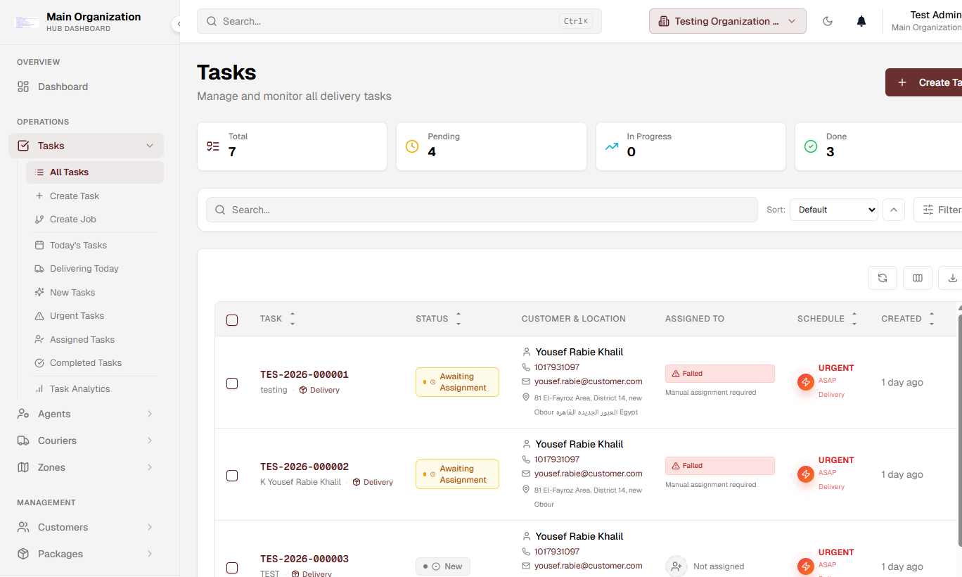Click the Packages box icon
This screenshot has width=962, height=577.
[x=23, y=554]
